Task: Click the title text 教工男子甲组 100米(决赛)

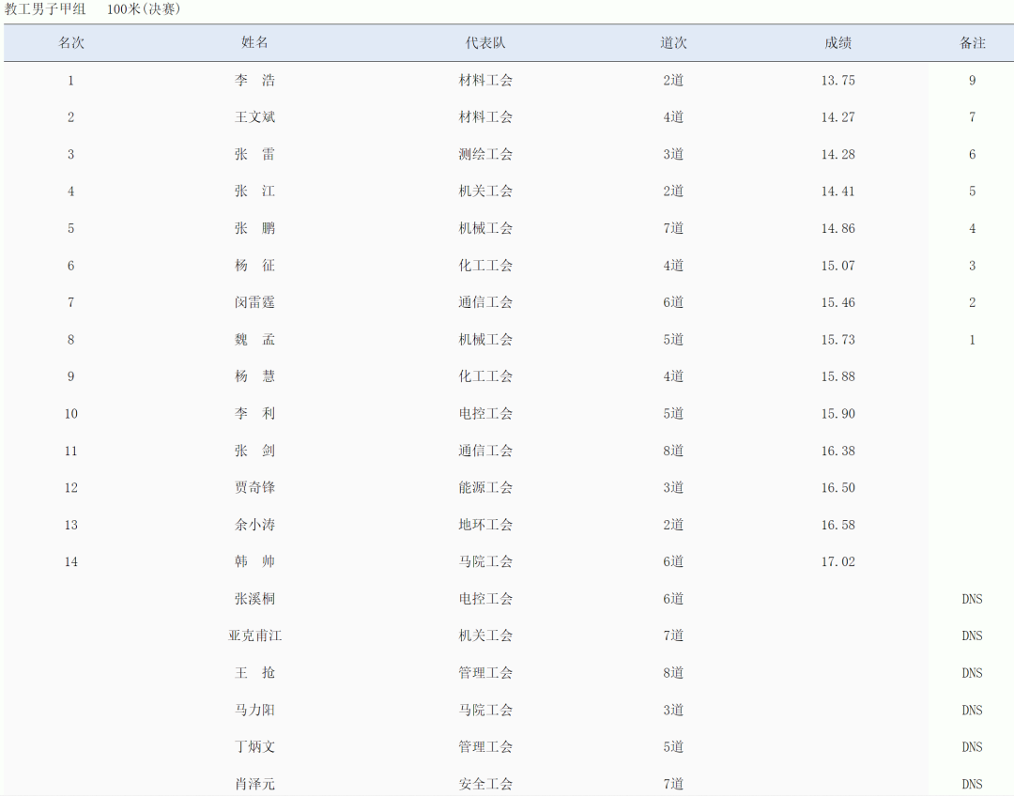Action: click(x=93, y=9)
